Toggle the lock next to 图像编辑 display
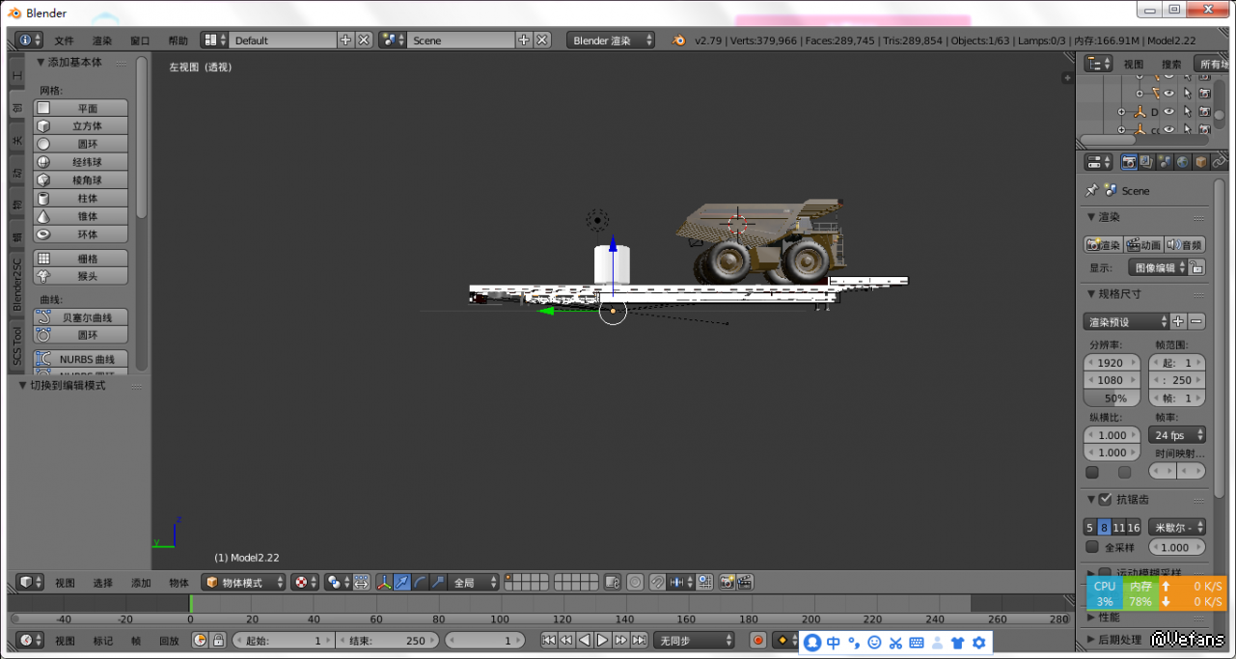Screen dimensions: 1236x659 pyautogui.click(x=1196, y=267)
